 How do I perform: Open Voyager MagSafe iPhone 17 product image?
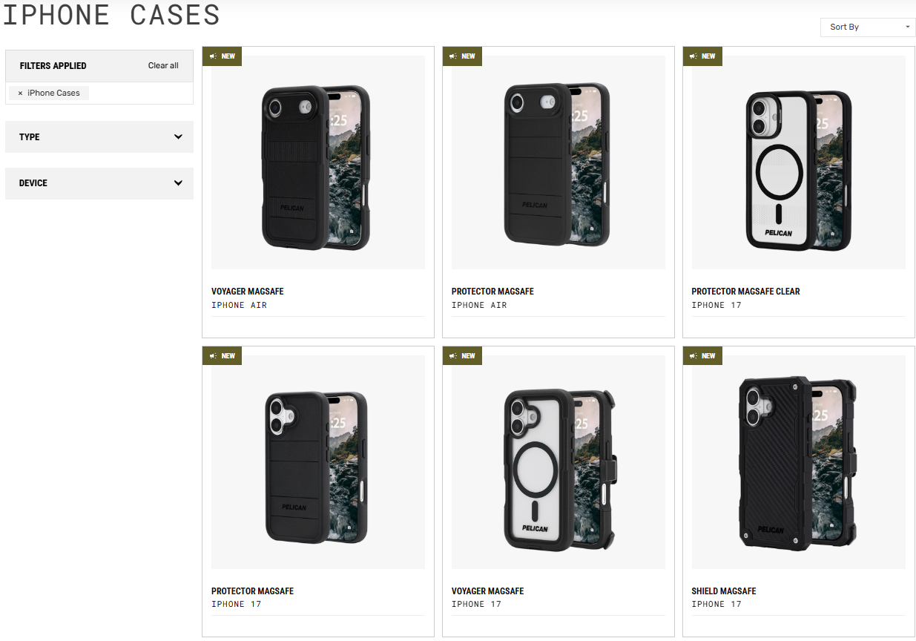coord(559,462)
